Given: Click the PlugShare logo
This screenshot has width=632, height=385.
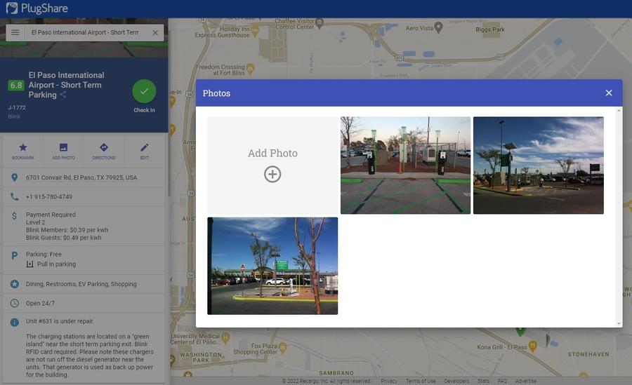Looking at the screenshot, I should coord(37,8).
